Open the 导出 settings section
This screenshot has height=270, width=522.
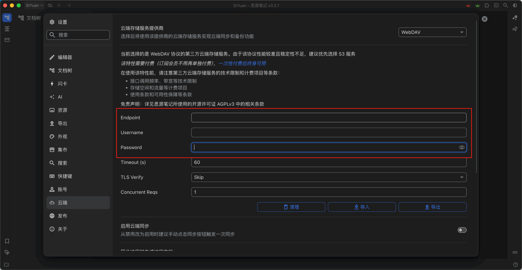click(78, 123)
